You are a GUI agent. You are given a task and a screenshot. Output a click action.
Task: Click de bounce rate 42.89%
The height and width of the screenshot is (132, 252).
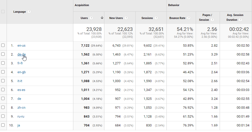(188, 99)
